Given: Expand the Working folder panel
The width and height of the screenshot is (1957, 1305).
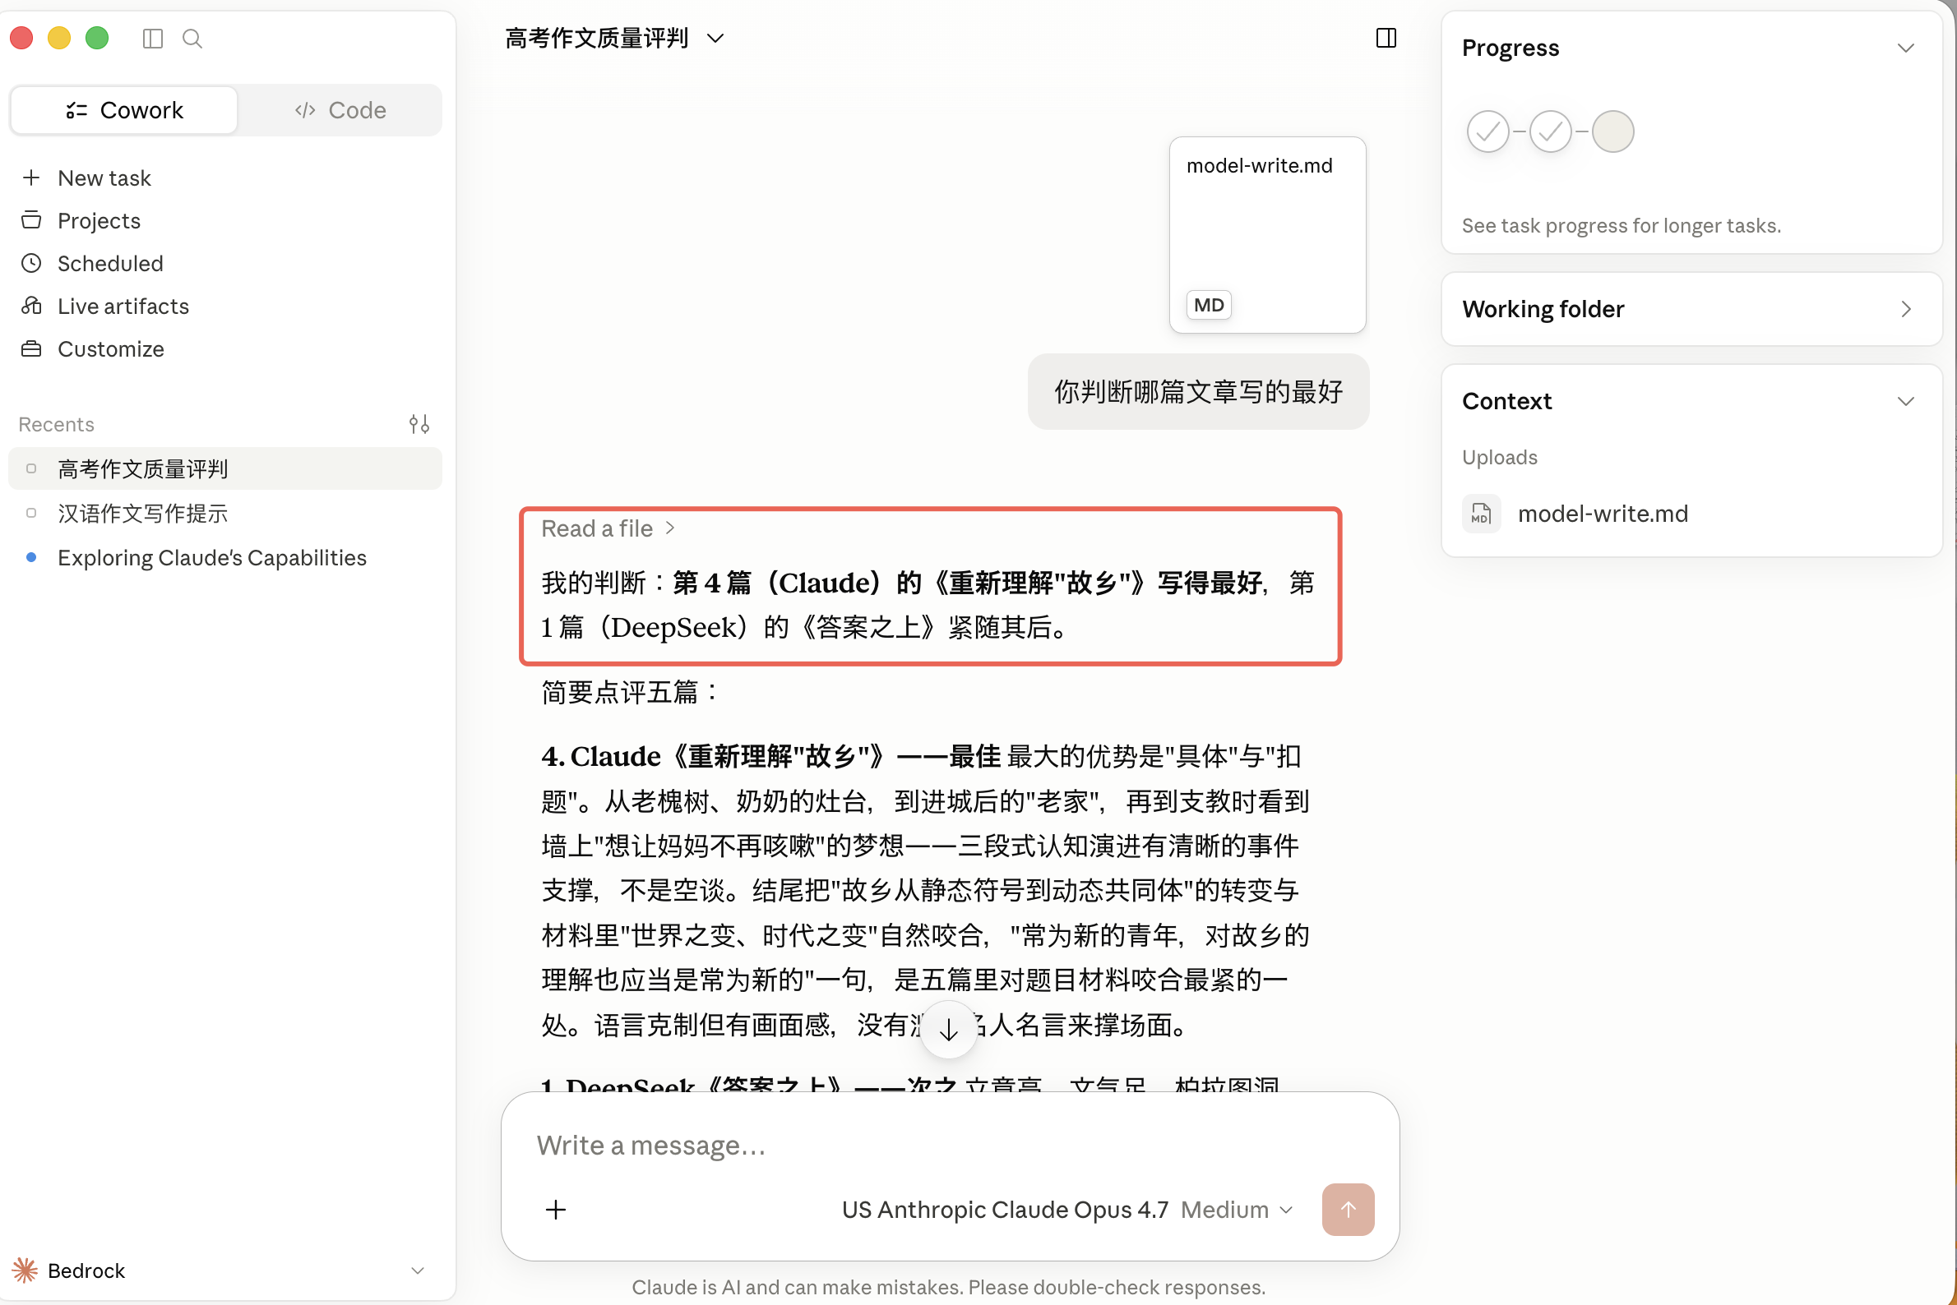Looking at the screenshot, I should click(1692, 309).
